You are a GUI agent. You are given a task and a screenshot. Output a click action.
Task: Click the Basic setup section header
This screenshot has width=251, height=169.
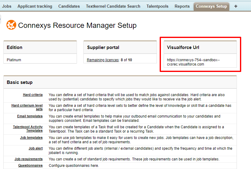[120, 82]
